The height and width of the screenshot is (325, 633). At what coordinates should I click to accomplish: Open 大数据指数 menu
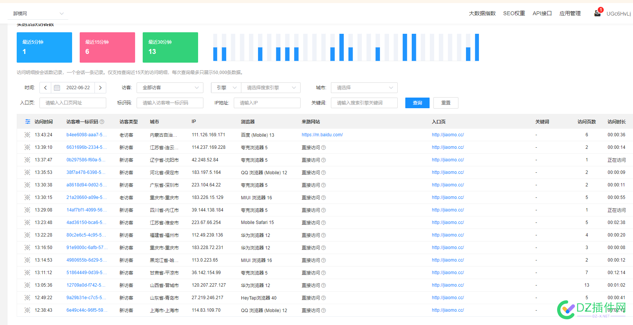pyautogui.click(x=482, y=13)
